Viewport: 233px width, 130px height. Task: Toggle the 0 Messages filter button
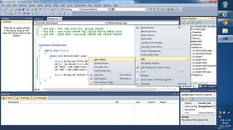point(40,98)
